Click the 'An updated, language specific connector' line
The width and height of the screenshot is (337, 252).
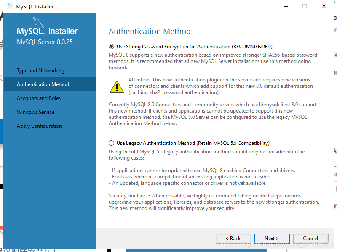pyautogui.click(x=187, y=183)
